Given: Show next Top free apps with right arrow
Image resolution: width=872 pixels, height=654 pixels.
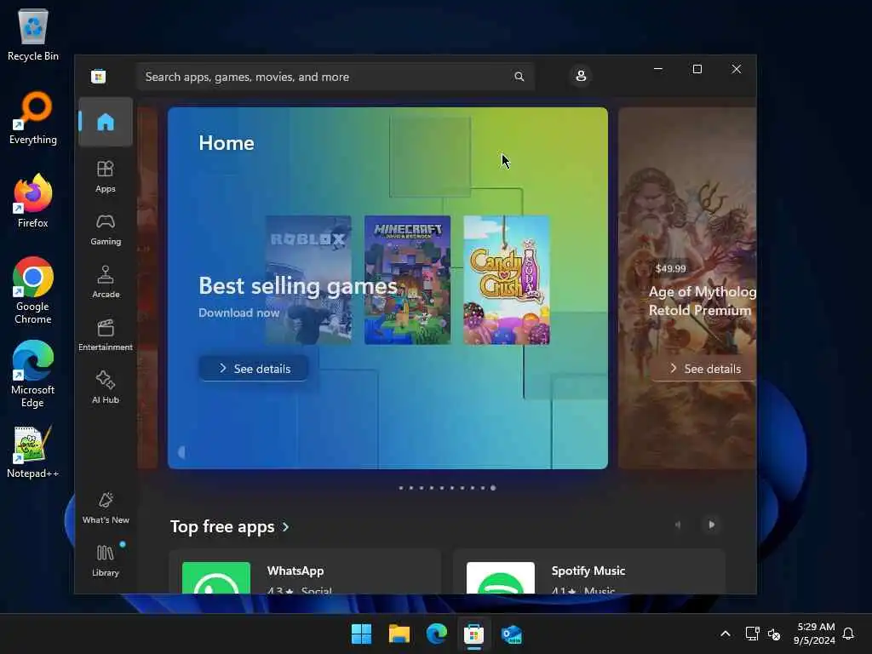Looking at the screenshot, I should 711,525.
